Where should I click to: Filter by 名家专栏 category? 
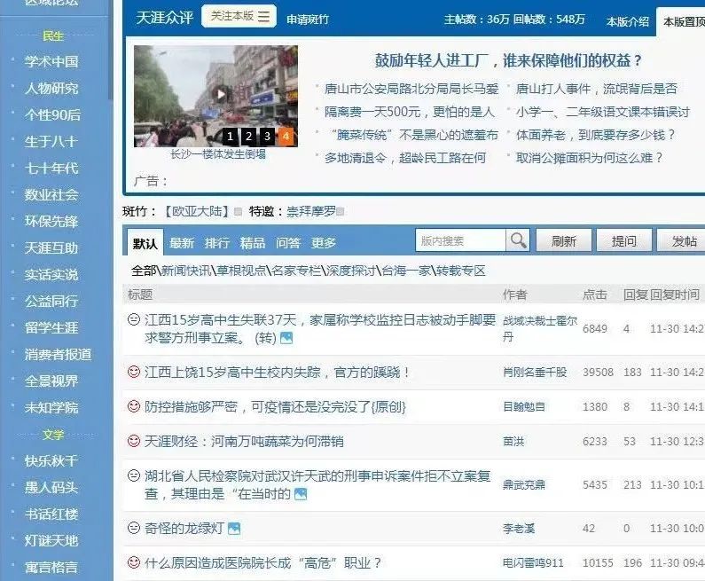pyautogui.click(x=296, y=271)
